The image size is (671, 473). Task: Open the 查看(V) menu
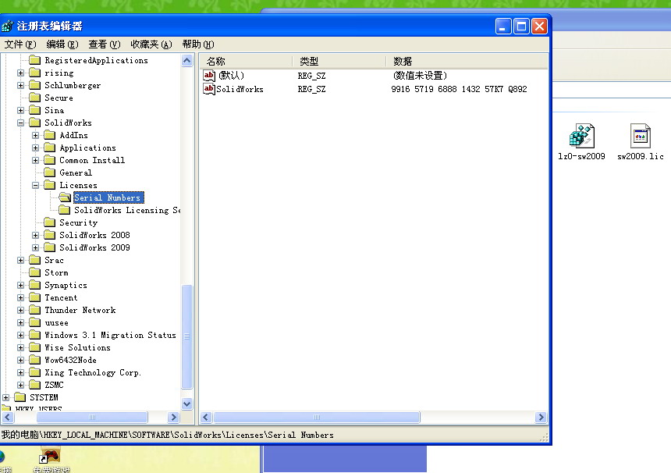click(x=104, y=44)
